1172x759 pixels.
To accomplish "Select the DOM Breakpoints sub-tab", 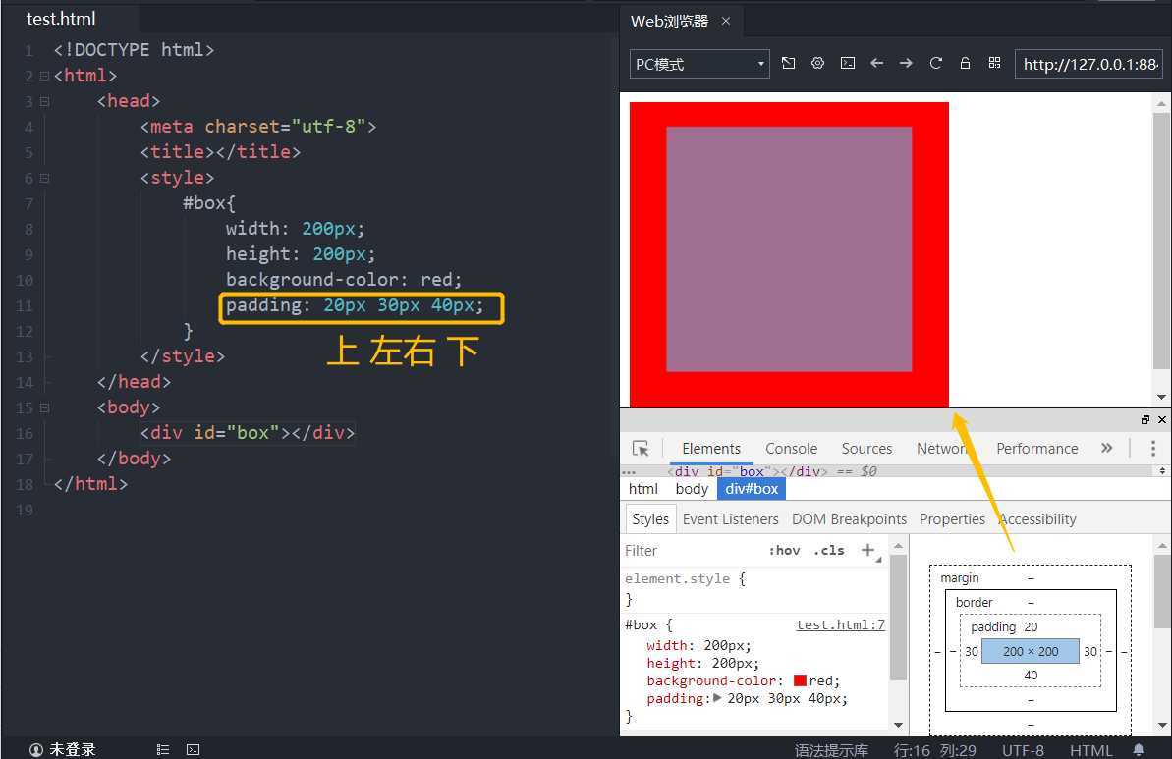I will [x=849, y=519].
